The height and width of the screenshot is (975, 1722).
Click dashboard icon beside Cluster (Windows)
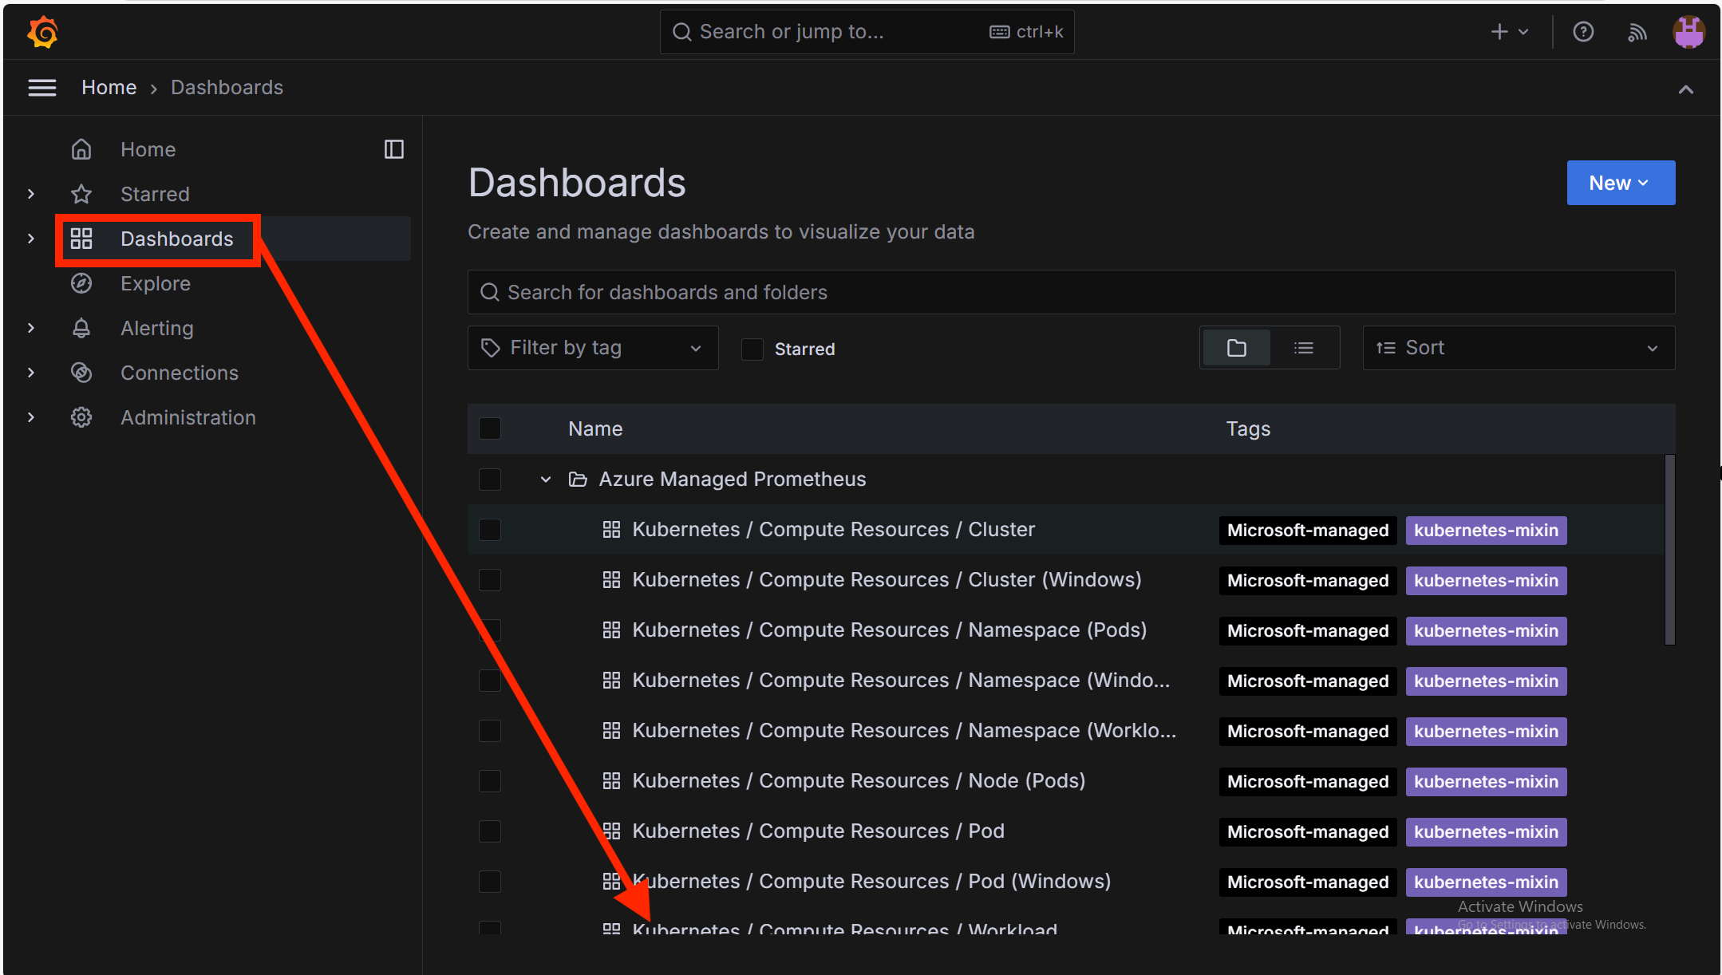pyautogui.click(x=611, y=580)
